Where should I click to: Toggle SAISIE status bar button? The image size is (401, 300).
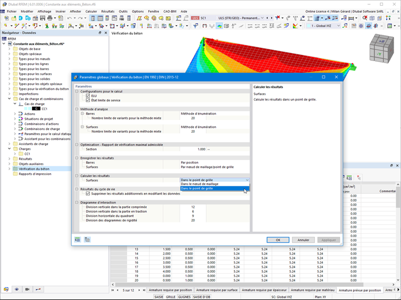click(159, 297)
